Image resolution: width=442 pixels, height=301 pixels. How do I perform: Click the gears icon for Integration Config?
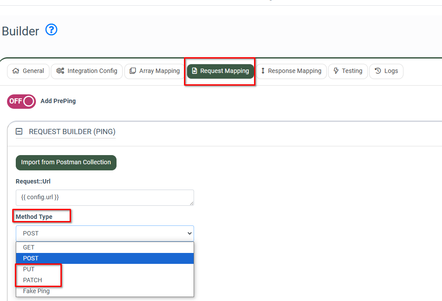[x=60, y=71]
